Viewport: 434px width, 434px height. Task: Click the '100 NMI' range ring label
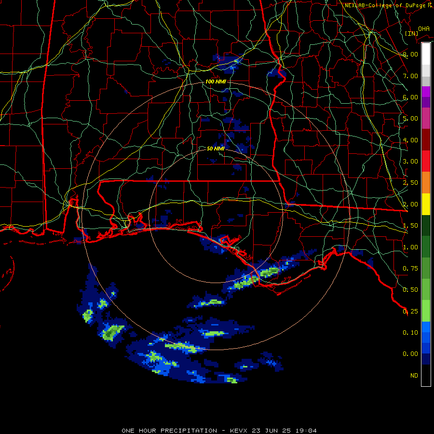coord(216,81)
